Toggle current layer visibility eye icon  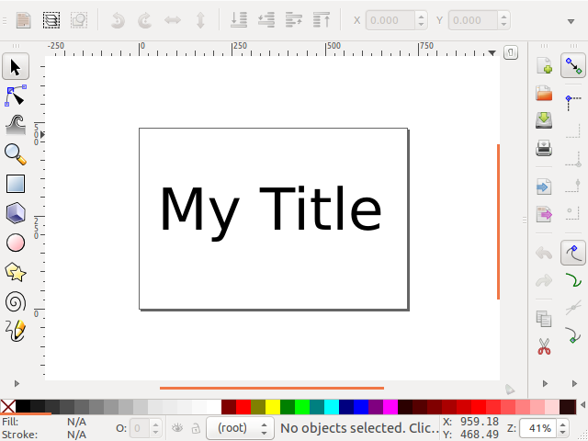coord(178,428)
